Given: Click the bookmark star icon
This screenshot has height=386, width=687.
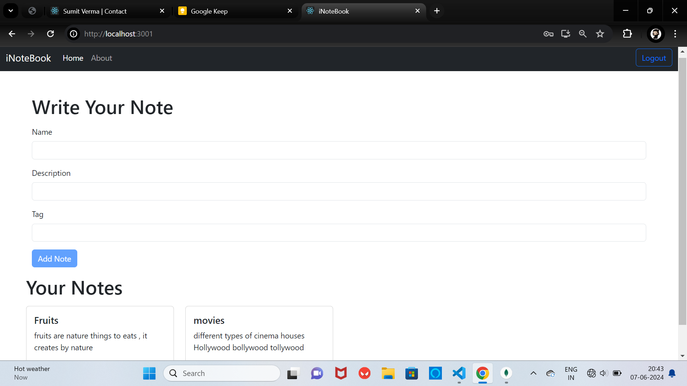Looking at the screenshot, I should 600,34.
